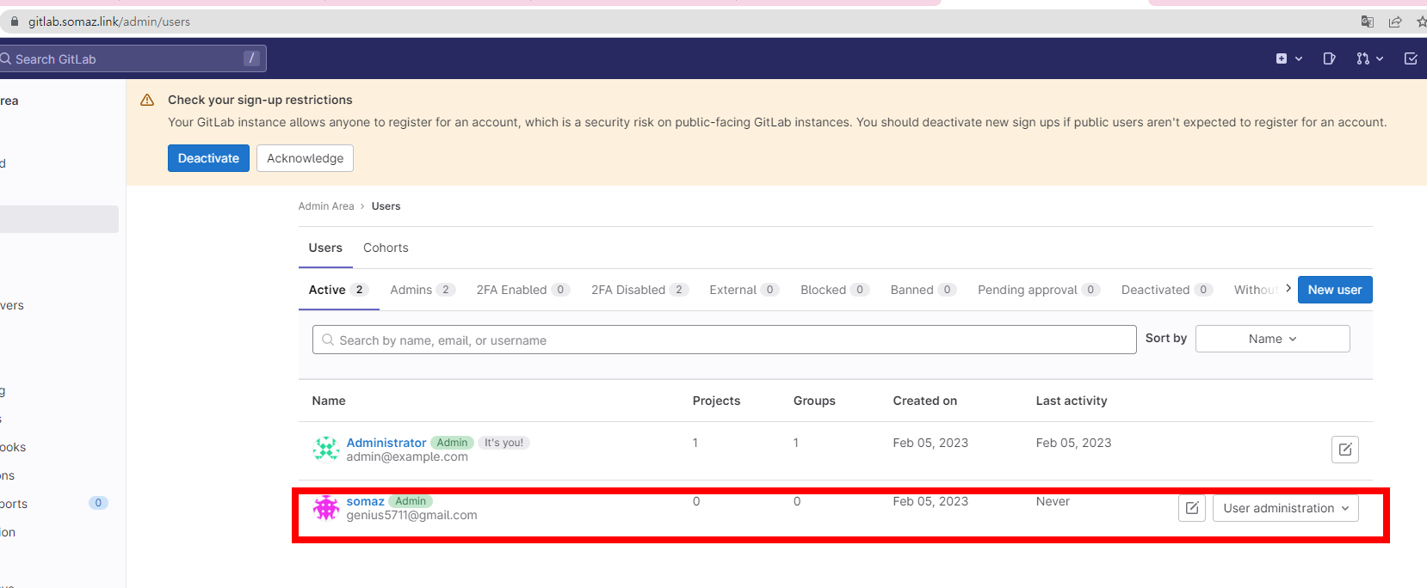
Task: Focus the search by name or email field
Action: pos(724,340)
